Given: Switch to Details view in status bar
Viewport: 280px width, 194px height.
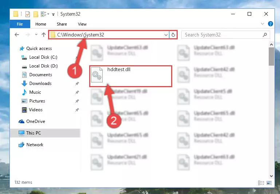Looking at the screenshot, I should click(x=261, y=183).
